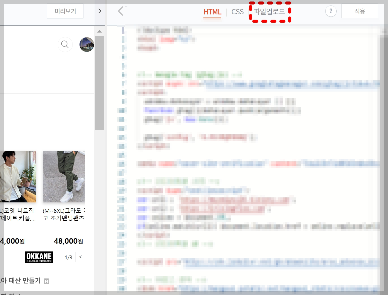Click the N badge next to 태산 만들기
This screenshot has height=295, width=388.
(46, 281)
